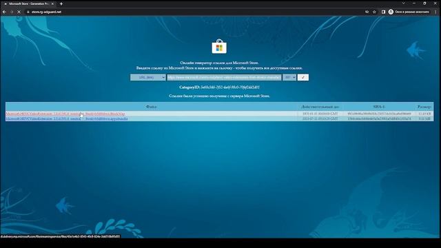Open the RP ring selection dropdown
This screenshot has height=248, width=441.
[289, 77]
